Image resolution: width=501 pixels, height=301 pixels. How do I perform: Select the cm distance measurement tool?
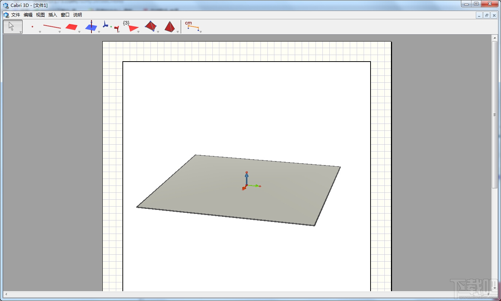point(192,26)
